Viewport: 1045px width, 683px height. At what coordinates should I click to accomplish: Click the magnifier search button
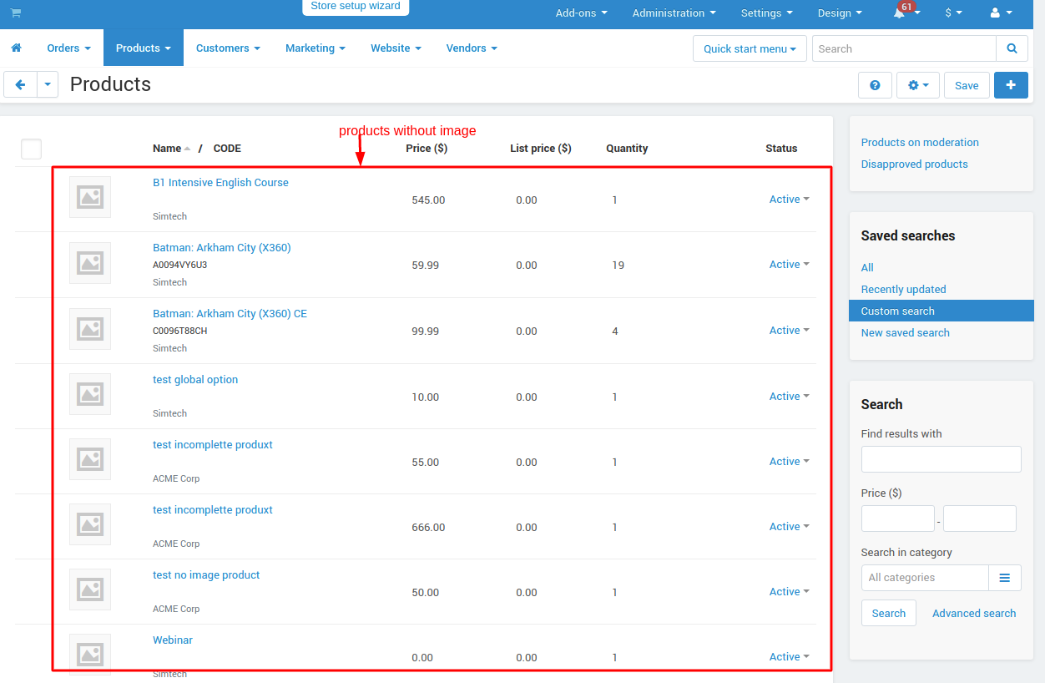(x=1012, y=48)
